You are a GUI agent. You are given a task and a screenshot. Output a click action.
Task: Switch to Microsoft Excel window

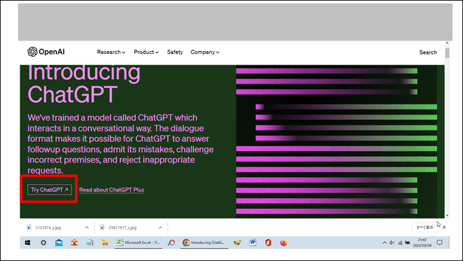[x=138, y=243]
